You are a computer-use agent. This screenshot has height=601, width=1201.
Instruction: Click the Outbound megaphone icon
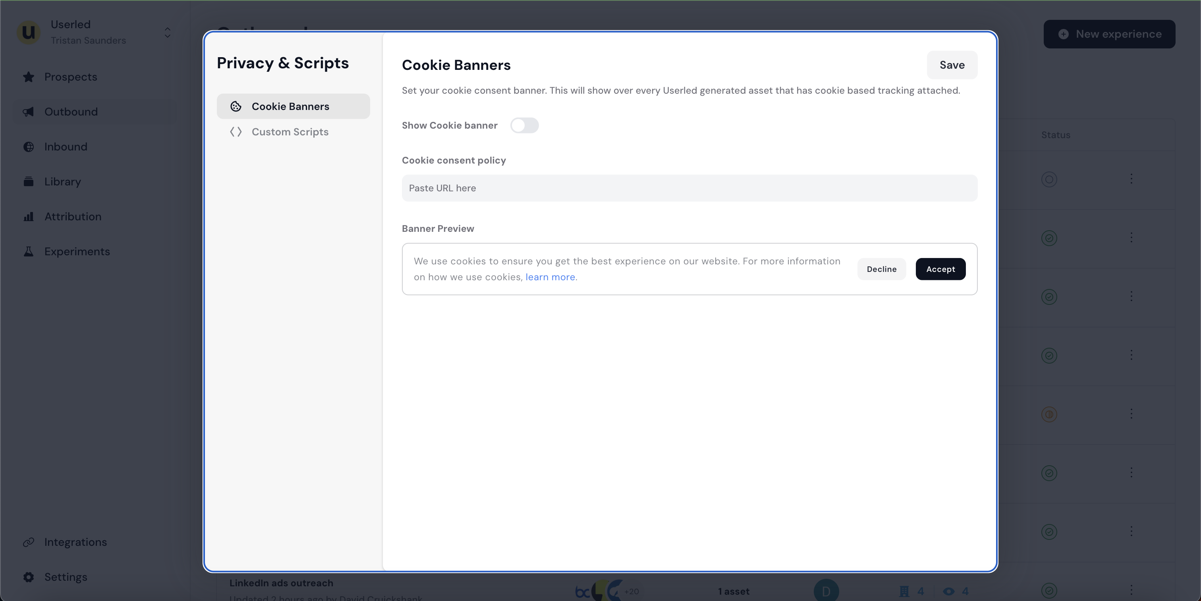[29, 112]
